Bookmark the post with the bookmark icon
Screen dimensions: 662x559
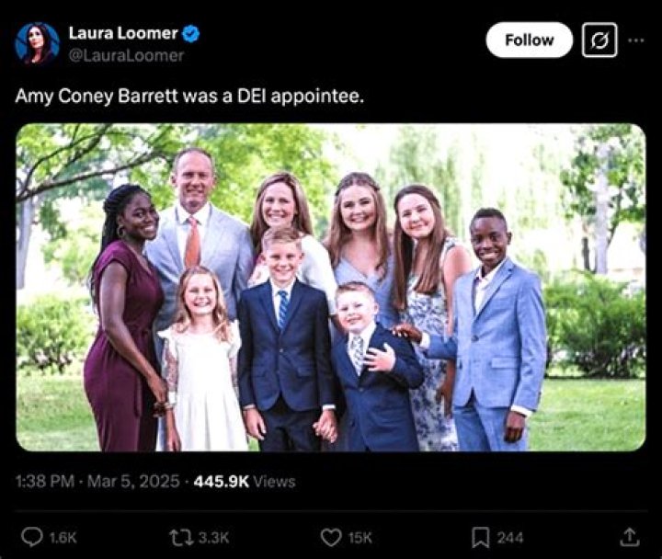480,537
